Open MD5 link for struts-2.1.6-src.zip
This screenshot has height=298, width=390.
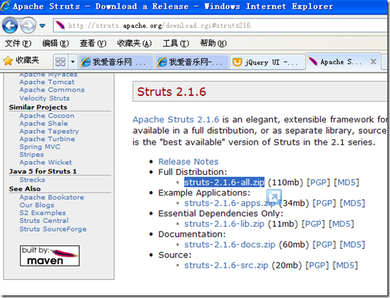(x=345, y=265)
